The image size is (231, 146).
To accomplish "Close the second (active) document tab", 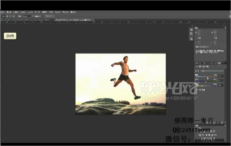I will tap(93, 20).
